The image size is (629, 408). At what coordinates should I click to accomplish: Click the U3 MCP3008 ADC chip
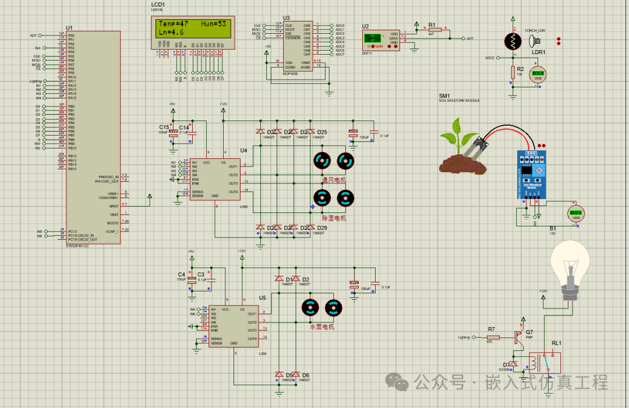click(297, 47)
